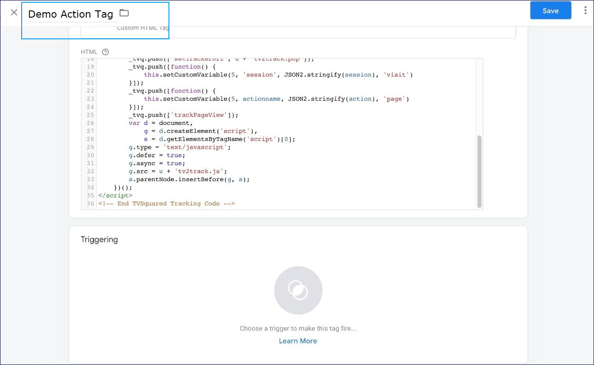Click line number 29 in editor gutter
This screenshot has height=365, width=594.
89,147
